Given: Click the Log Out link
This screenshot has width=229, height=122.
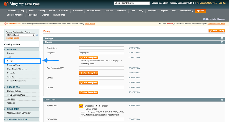Looking at the screenshot, I should (x=222, y=3).
